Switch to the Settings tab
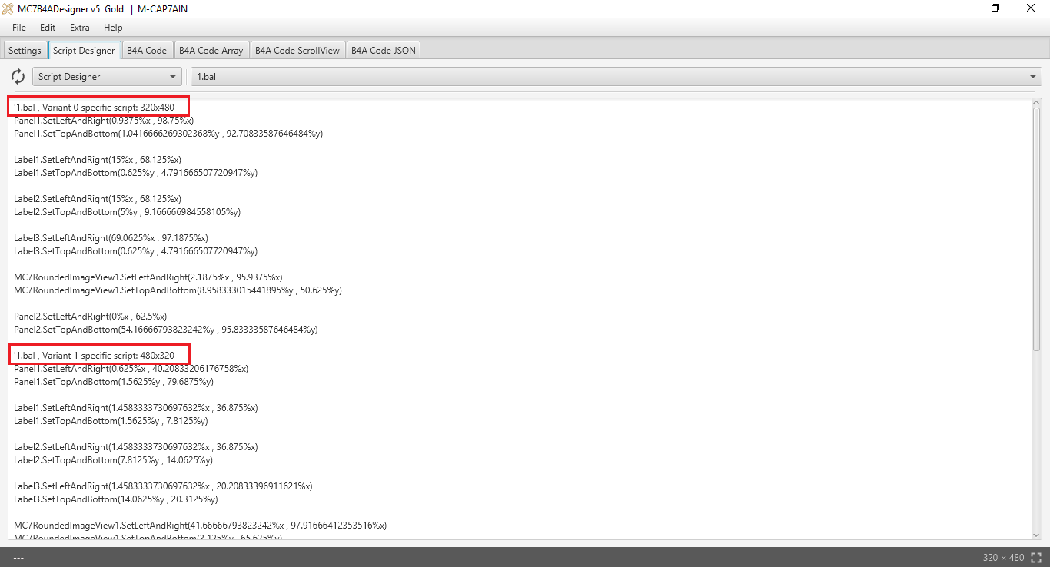This screenshot has height=567, width=1050. 25,51
